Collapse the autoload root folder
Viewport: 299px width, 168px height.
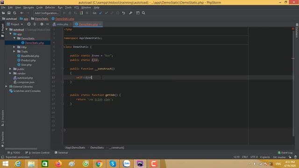[7, 29]
